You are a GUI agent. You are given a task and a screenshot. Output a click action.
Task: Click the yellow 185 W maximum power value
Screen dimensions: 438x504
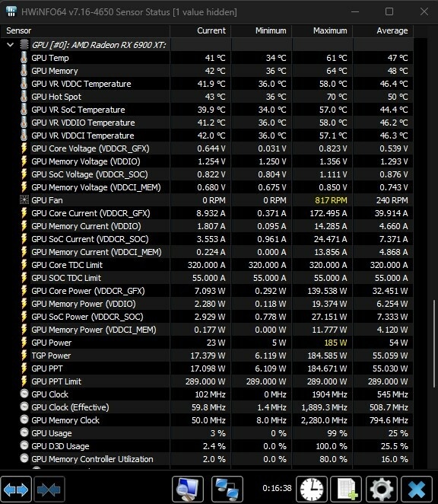(x=335, y=343)
